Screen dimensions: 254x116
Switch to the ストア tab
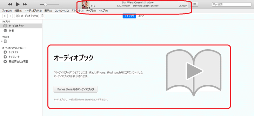[141, 16]
